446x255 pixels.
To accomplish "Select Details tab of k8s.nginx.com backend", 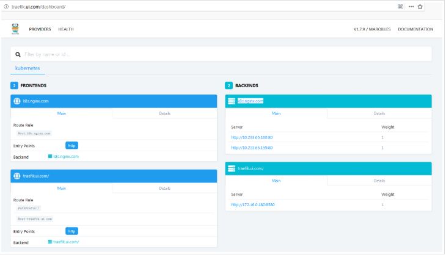I will tap(379, 113).
